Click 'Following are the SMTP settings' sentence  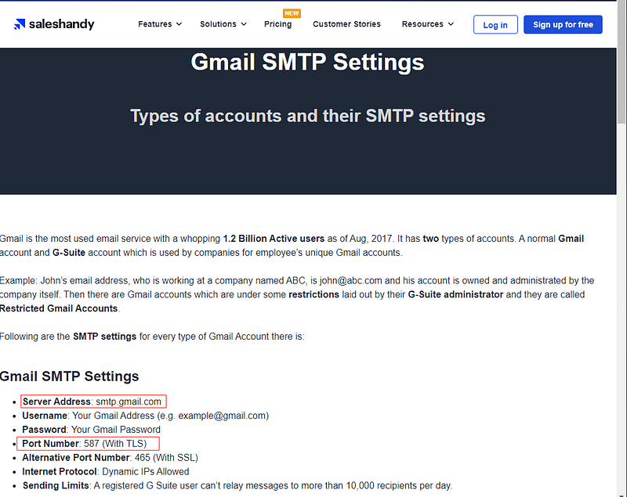click(x=152, y=337)
